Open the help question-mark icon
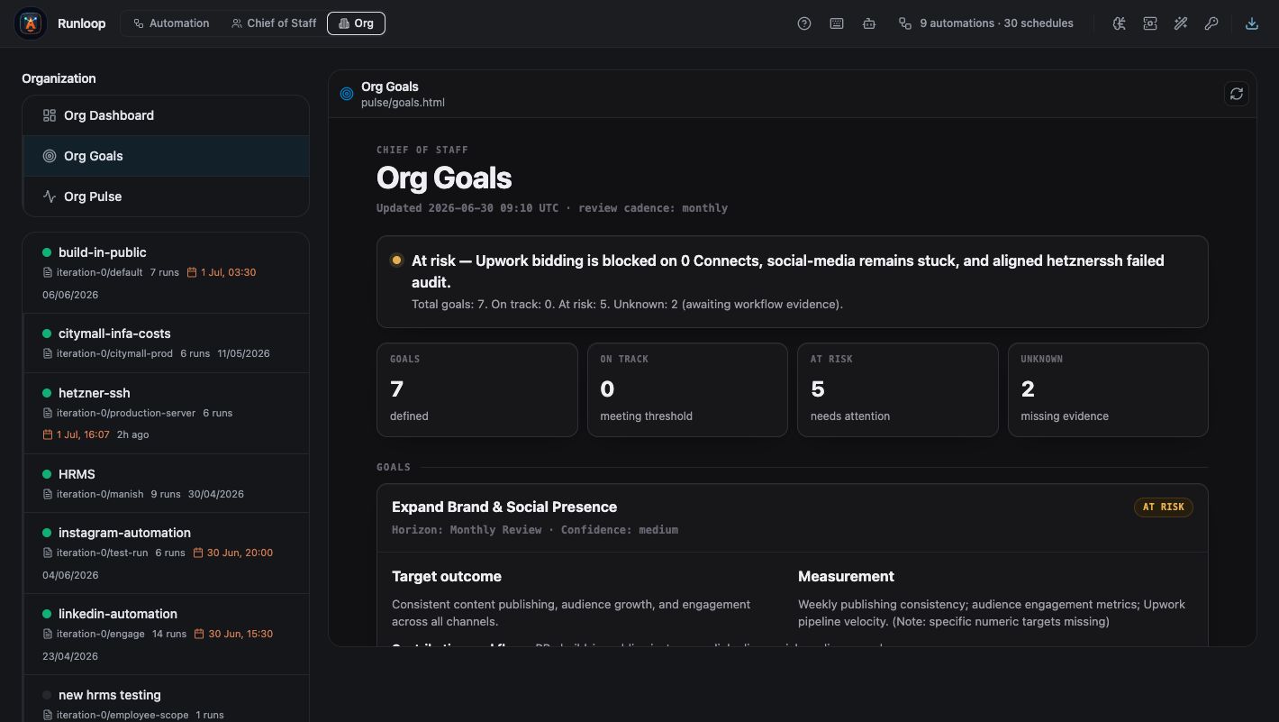This screenshot has height=722, width=1279. click(x=804, y=23)
